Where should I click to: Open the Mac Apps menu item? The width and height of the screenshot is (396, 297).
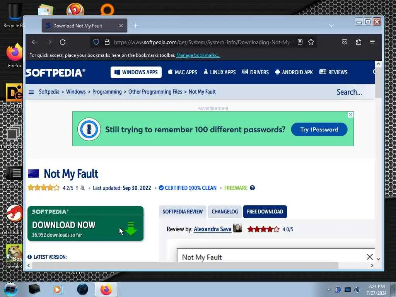tap(183, 72)
